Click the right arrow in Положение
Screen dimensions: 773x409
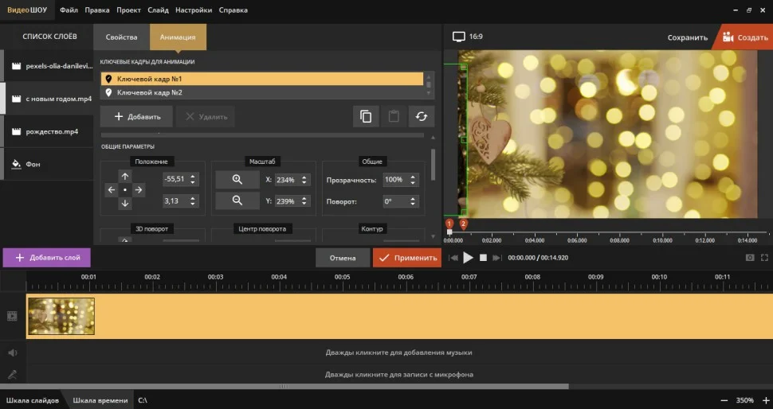pos(139,190)
